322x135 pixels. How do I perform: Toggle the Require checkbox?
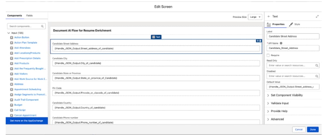pyautogui.click(x=268, y=55)
